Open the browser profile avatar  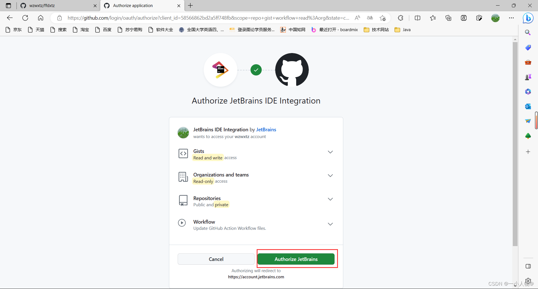(495, 18)
